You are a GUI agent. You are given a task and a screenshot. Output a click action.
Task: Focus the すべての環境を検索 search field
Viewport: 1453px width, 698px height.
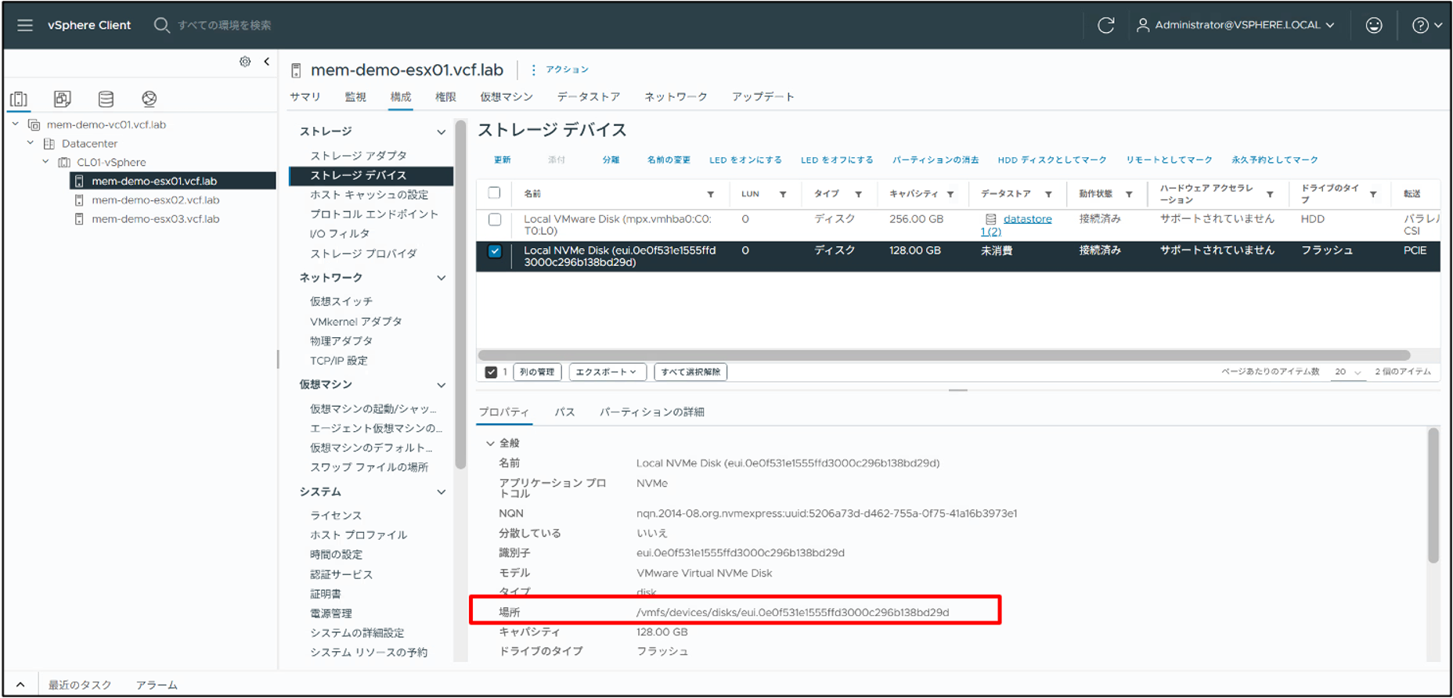[224, 25]
